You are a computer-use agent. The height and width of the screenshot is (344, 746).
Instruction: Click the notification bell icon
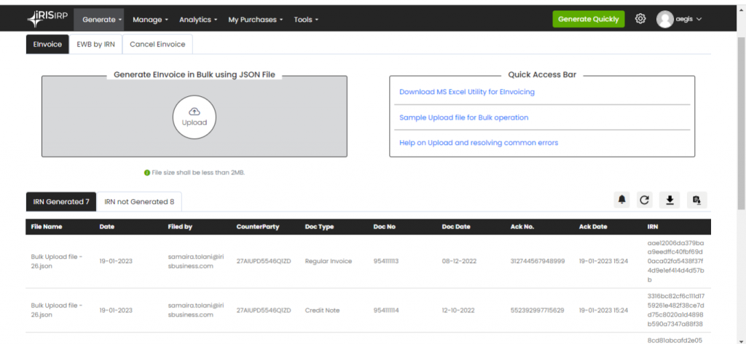coord(622,200)
